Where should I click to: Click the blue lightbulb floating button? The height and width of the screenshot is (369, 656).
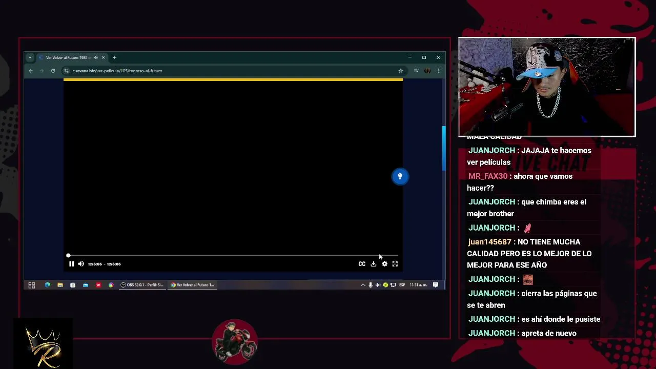400,176
